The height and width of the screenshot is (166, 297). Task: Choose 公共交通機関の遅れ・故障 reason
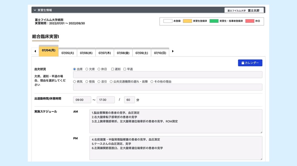tap(111, 82)
